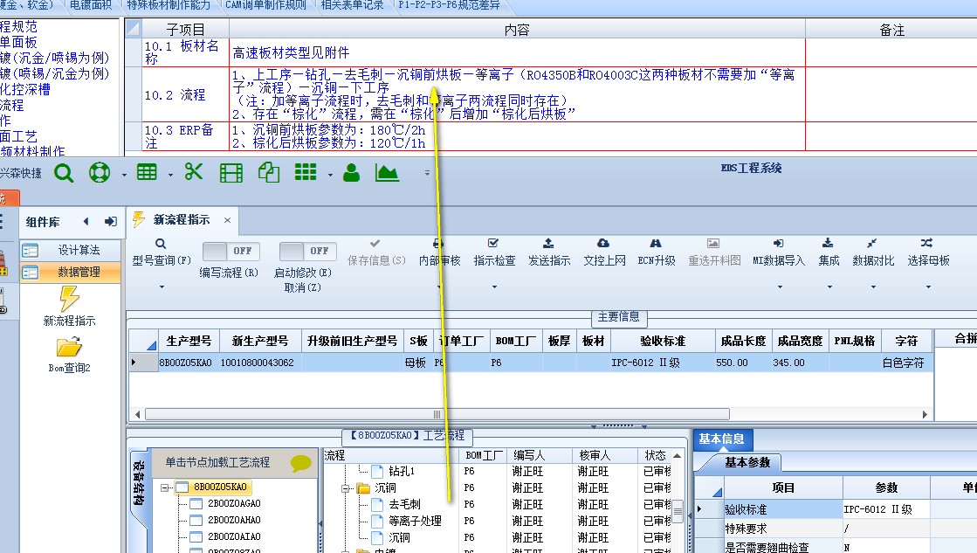Select tree node 2B00Z0AIA0
977x553 pixels.
pyautogui.click(x=234, y=536)
